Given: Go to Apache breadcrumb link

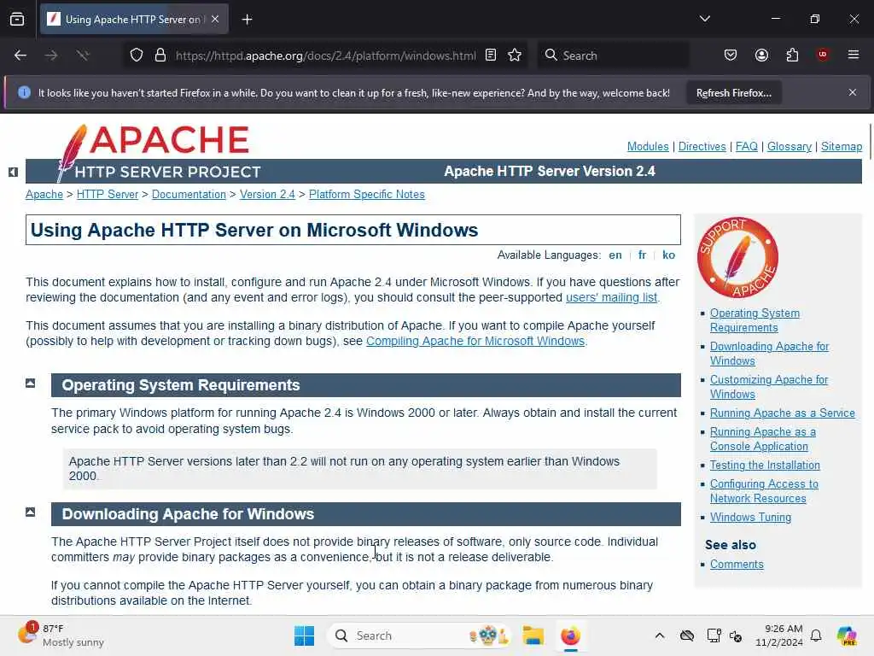Looking at the screenshot, I should pyautogui.click(x=44, y=194).
